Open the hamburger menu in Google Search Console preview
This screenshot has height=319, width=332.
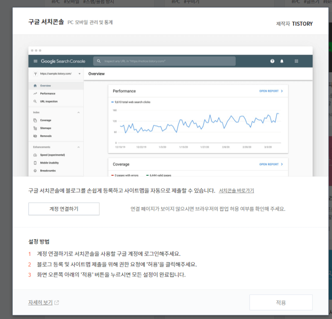click(x=35, y=61)
